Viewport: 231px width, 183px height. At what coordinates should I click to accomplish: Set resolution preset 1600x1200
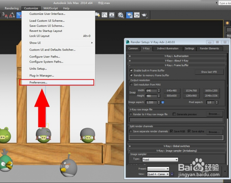pyautogui.click(x=211, y=90)
